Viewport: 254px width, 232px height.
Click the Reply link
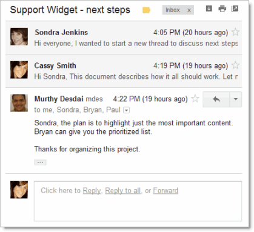tap(92, 190)
